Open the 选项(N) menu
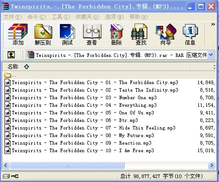 click(114, 17)
